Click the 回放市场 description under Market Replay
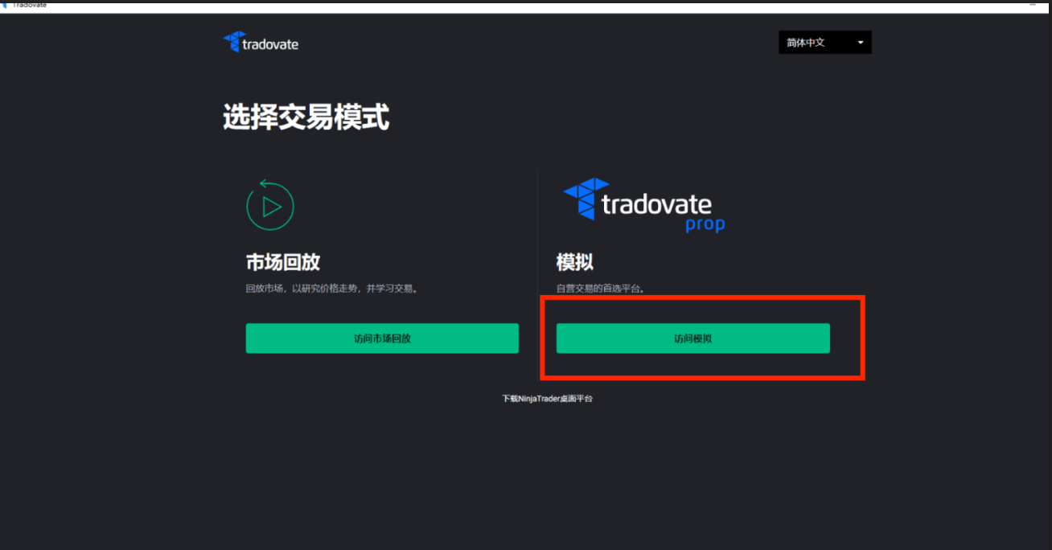Image resolution: width=1052 pixels, height=550 pixels. (x=331, y=287)
